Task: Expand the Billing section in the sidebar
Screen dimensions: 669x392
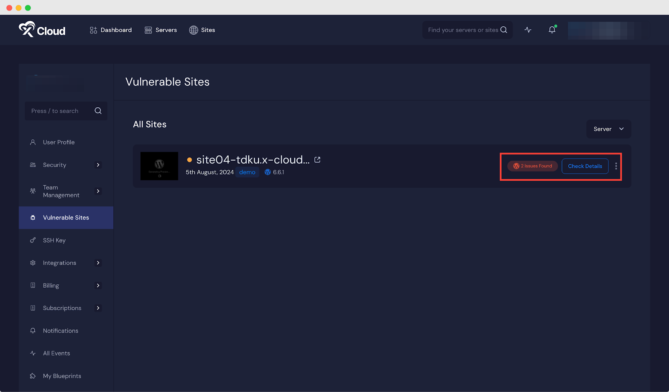Action: [x=99, y=286]
